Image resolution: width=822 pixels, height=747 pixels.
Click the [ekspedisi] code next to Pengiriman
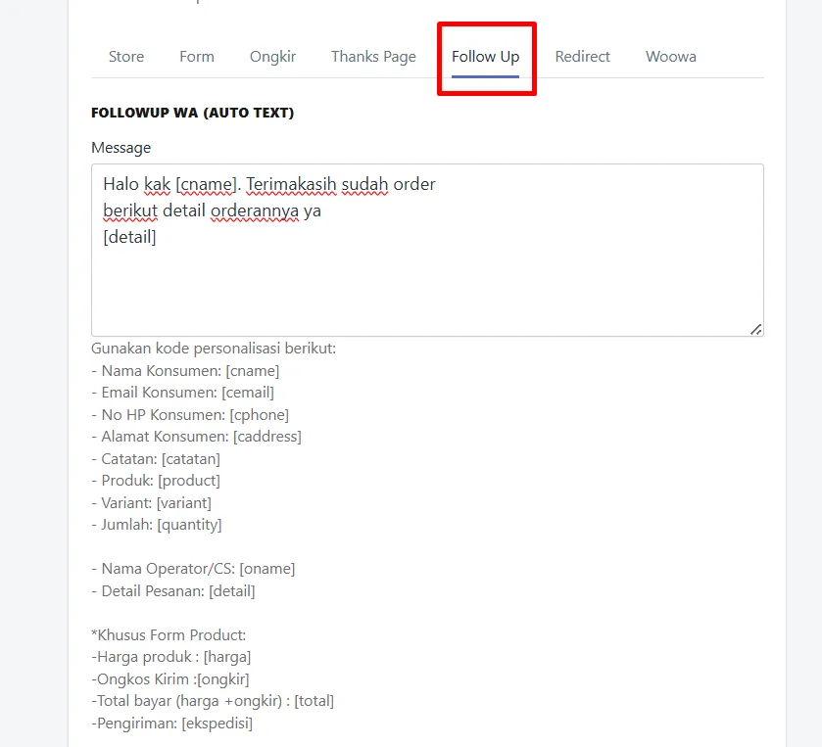(x=218, y=724)
